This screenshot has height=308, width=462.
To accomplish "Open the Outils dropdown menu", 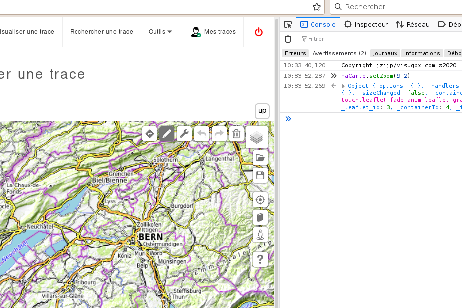I will 160,32.
